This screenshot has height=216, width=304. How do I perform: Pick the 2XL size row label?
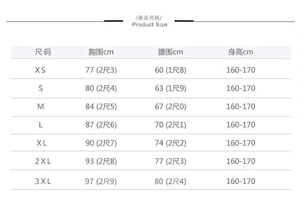(43, 161)
